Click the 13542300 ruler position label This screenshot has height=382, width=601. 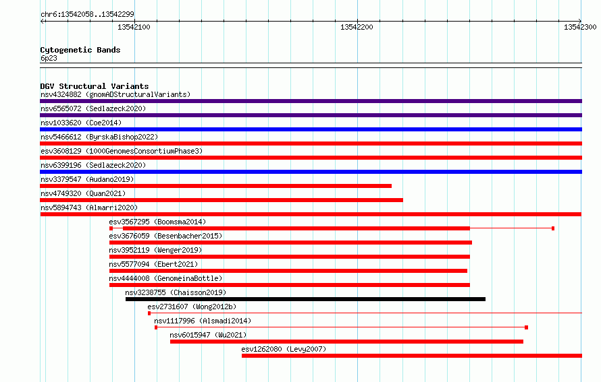click(580, 27)
